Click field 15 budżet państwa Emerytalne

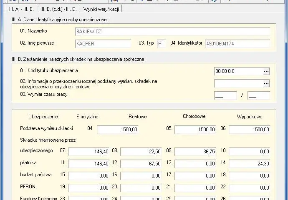click(89, 176)
